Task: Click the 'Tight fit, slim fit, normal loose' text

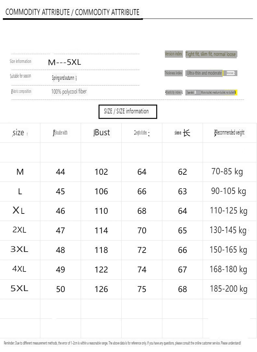Action: point(210,54)
